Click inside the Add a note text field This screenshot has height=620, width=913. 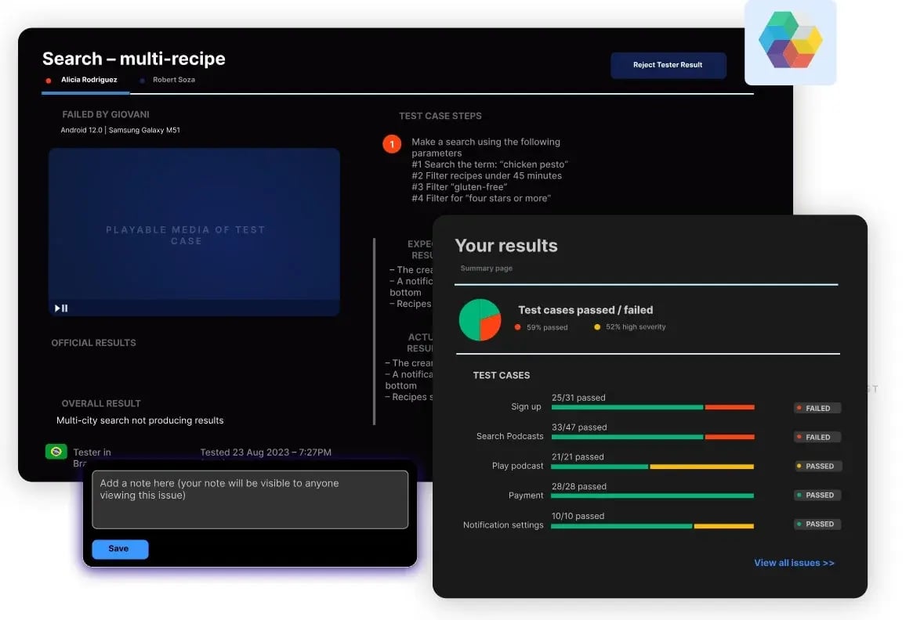tap(250, 499)
